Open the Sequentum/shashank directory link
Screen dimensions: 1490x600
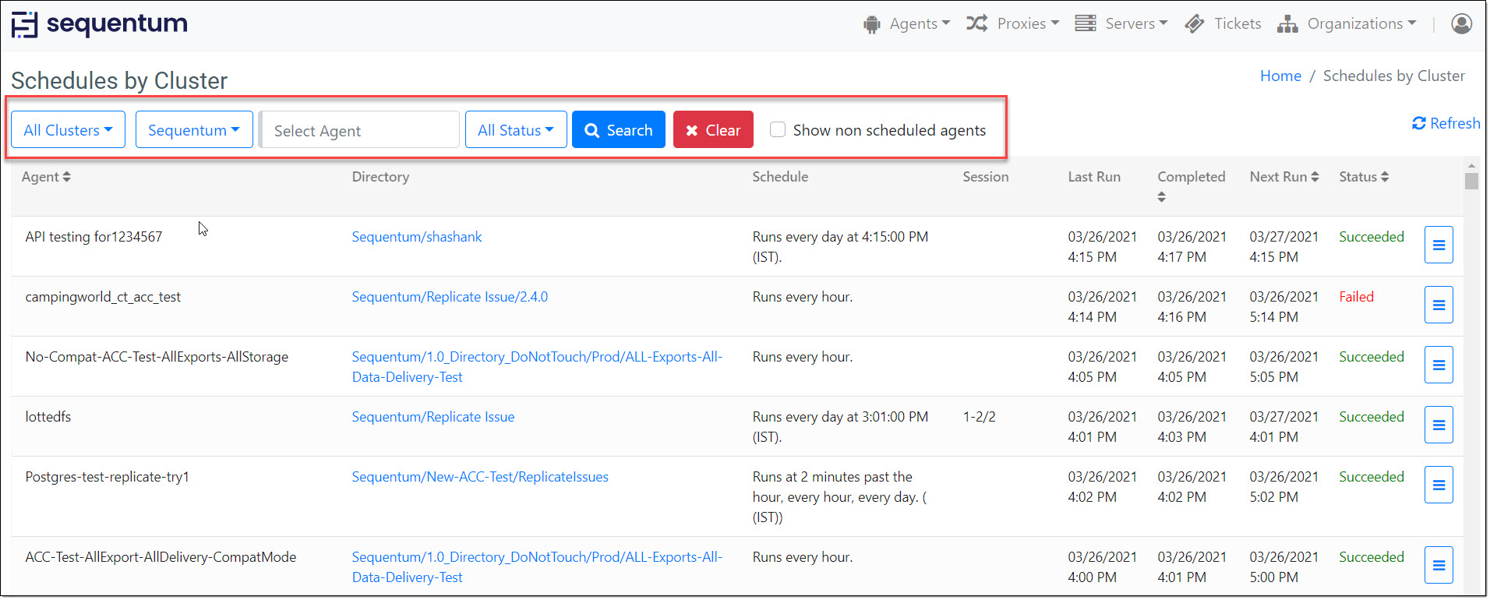click(x=416, y=237)
